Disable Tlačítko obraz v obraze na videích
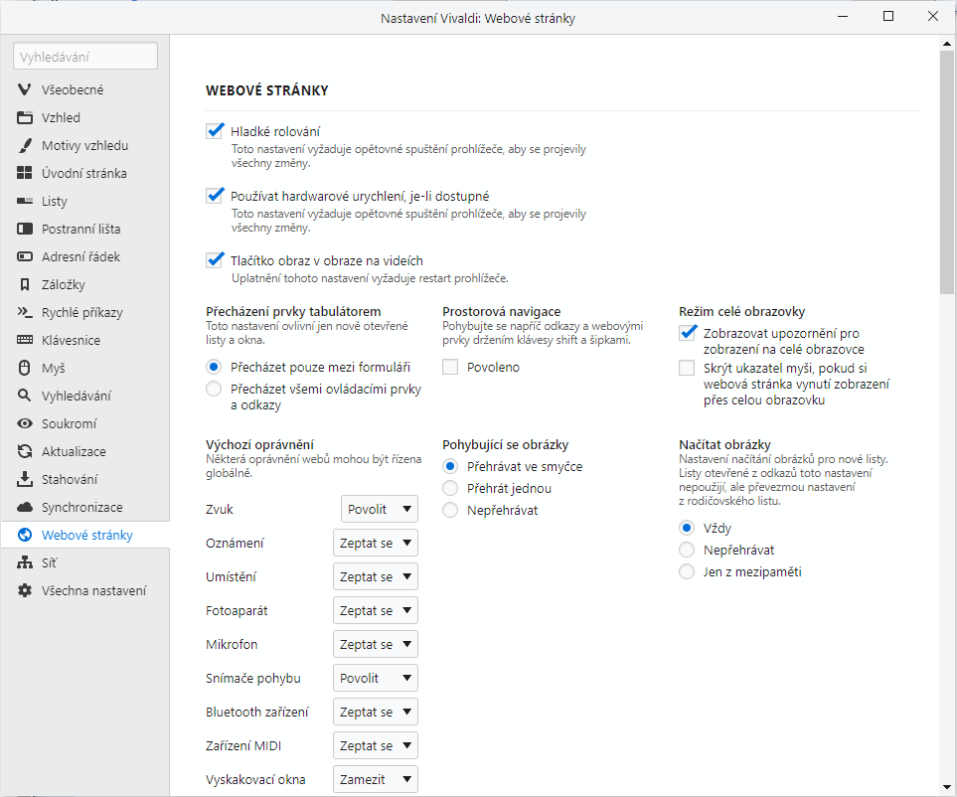This screenshot has width=957, height=797. (215, 260)
